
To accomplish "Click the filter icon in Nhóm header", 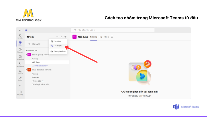I will pos(61,37).
